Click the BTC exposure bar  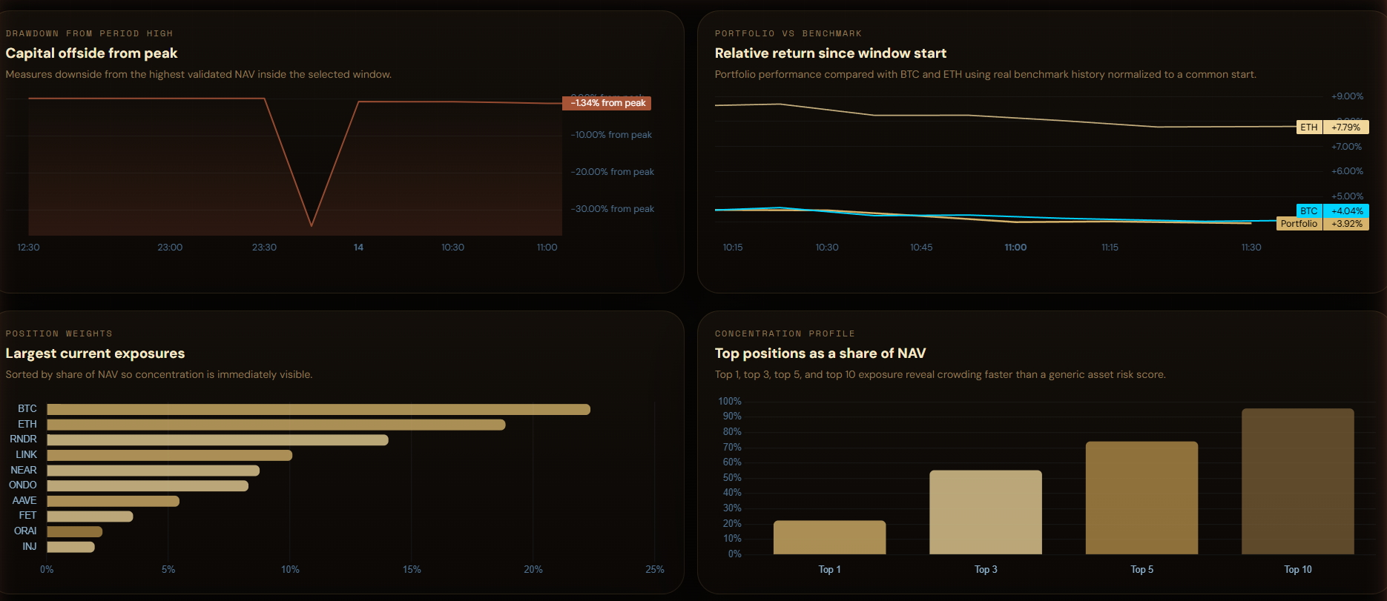[318, 409]
